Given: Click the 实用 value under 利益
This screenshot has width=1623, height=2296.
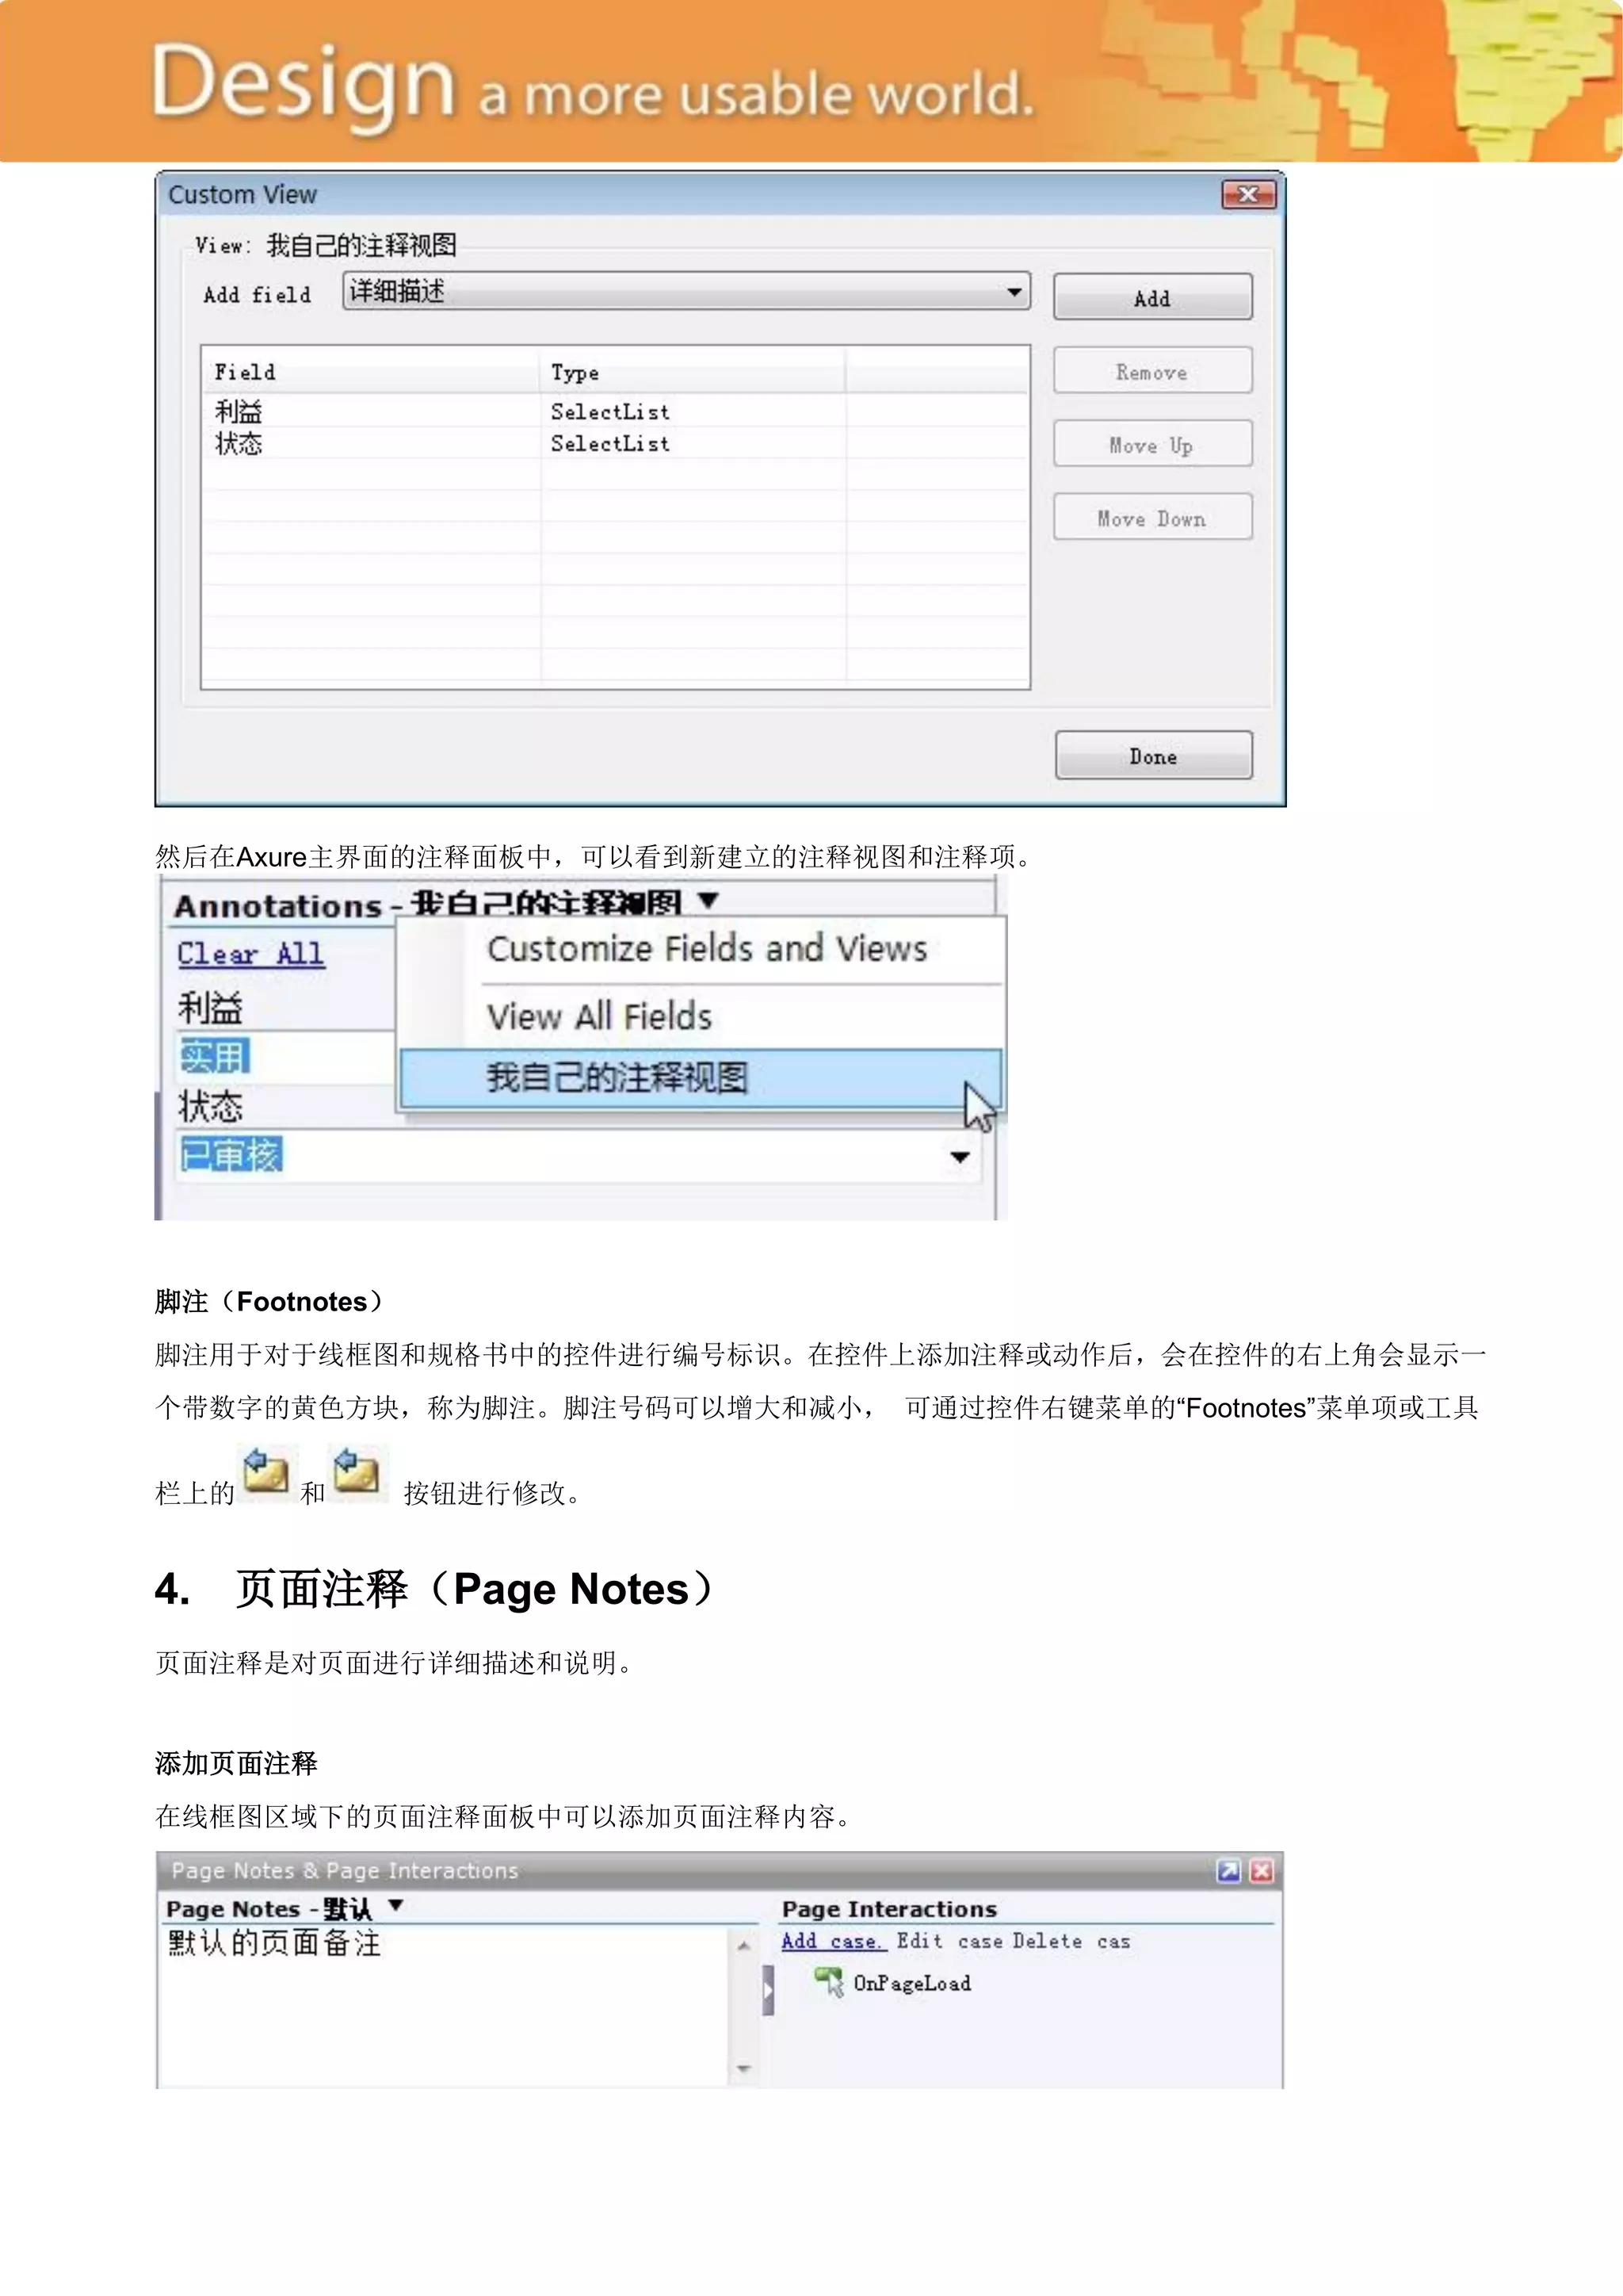Looking at the screenshot, I should [x=215, y=1056].
